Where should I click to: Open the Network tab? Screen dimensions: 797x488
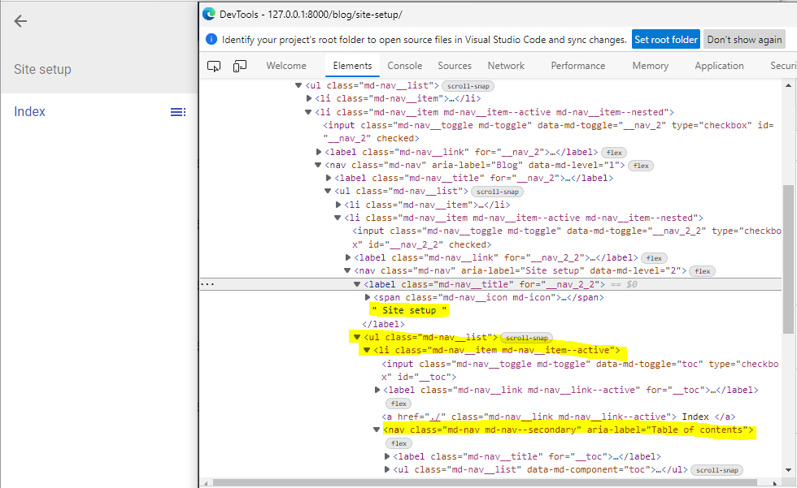[x=506, y=65]
